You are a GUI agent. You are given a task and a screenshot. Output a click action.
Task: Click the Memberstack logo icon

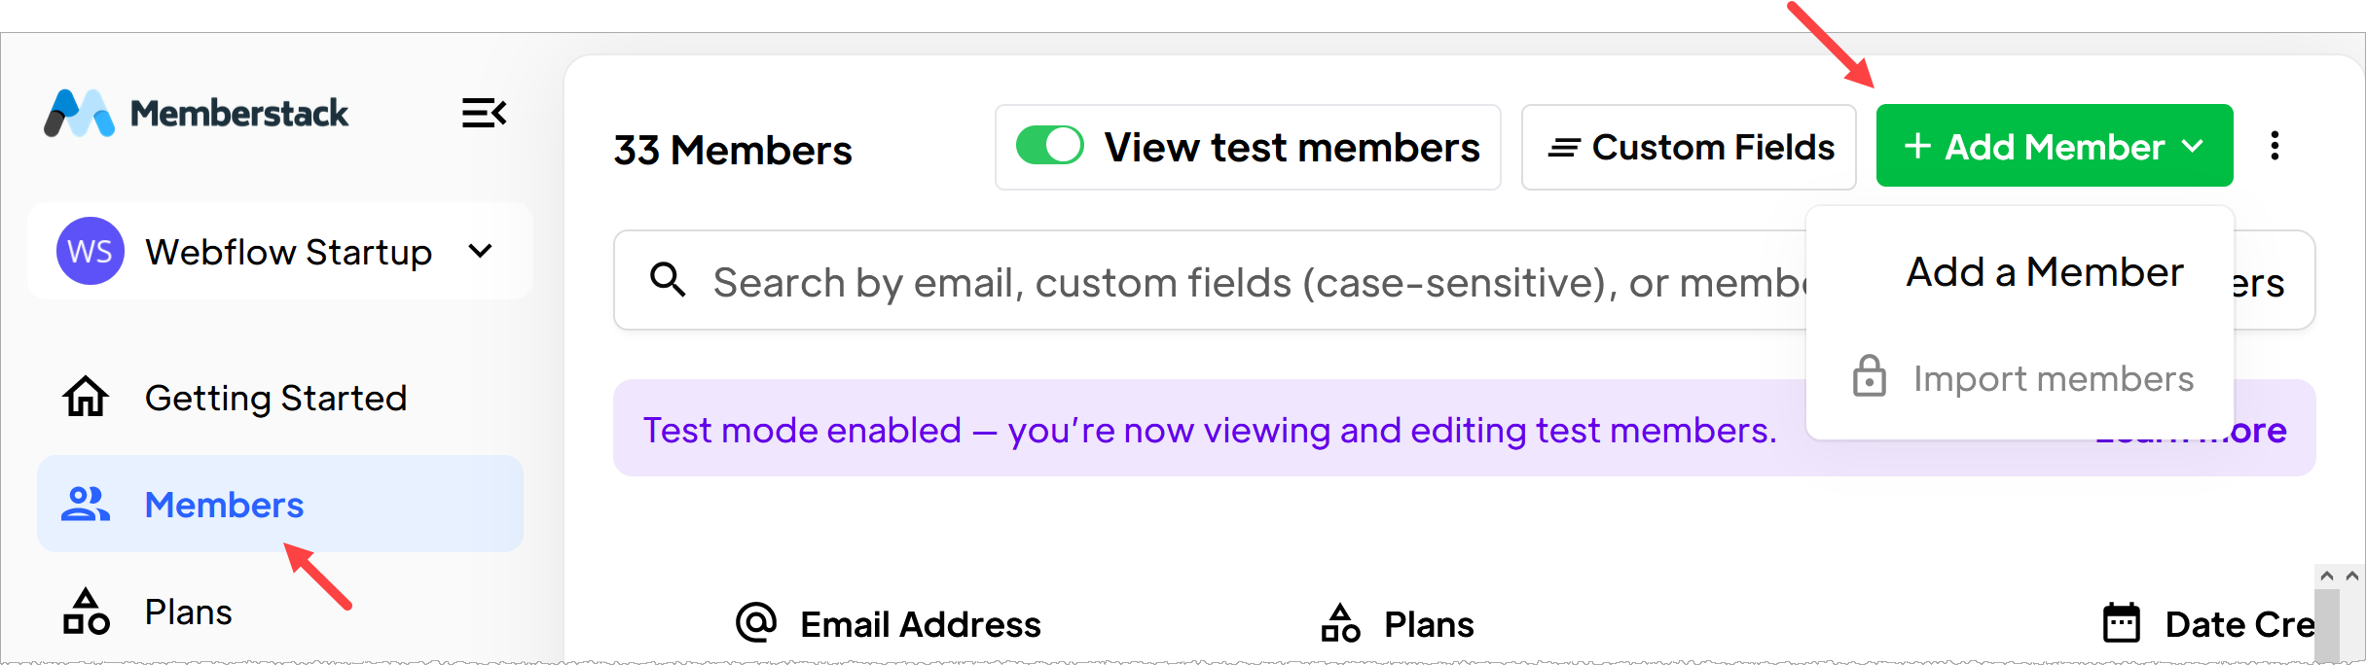point(79,114)
